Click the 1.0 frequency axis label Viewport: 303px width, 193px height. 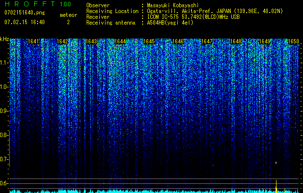click(4, 87)
